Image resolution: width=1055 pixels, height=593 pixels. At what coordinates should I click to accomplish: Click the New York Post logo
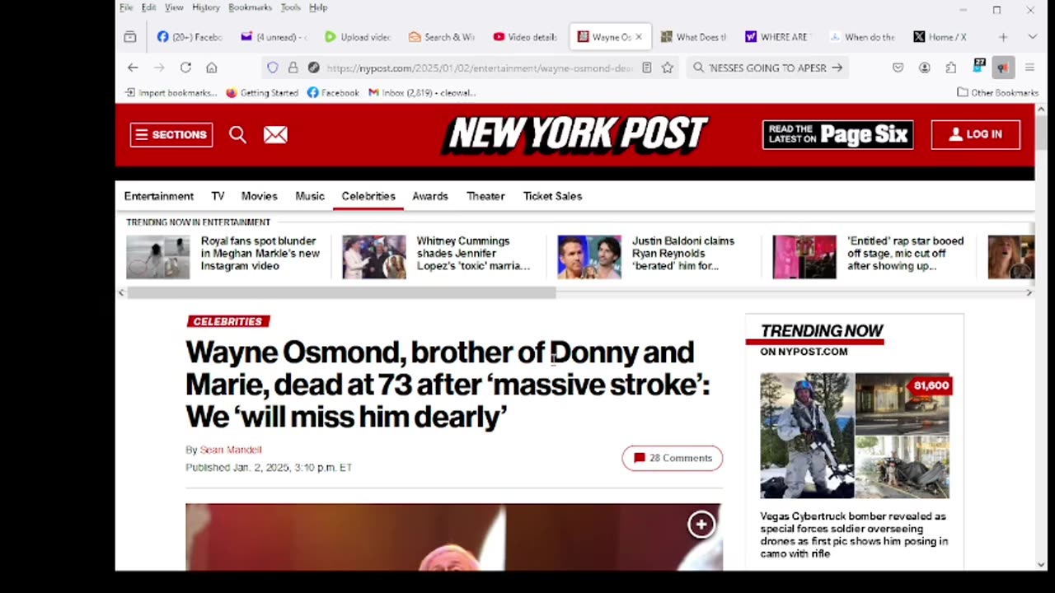pyautogui.click(x=575, y=134)
